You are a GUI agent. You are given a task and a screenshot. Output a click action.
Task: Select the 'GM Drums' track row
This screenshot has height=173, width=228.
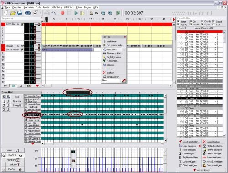point(12,49)
